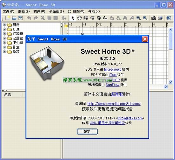Activate the Select arrow tool

click(73, 18)
